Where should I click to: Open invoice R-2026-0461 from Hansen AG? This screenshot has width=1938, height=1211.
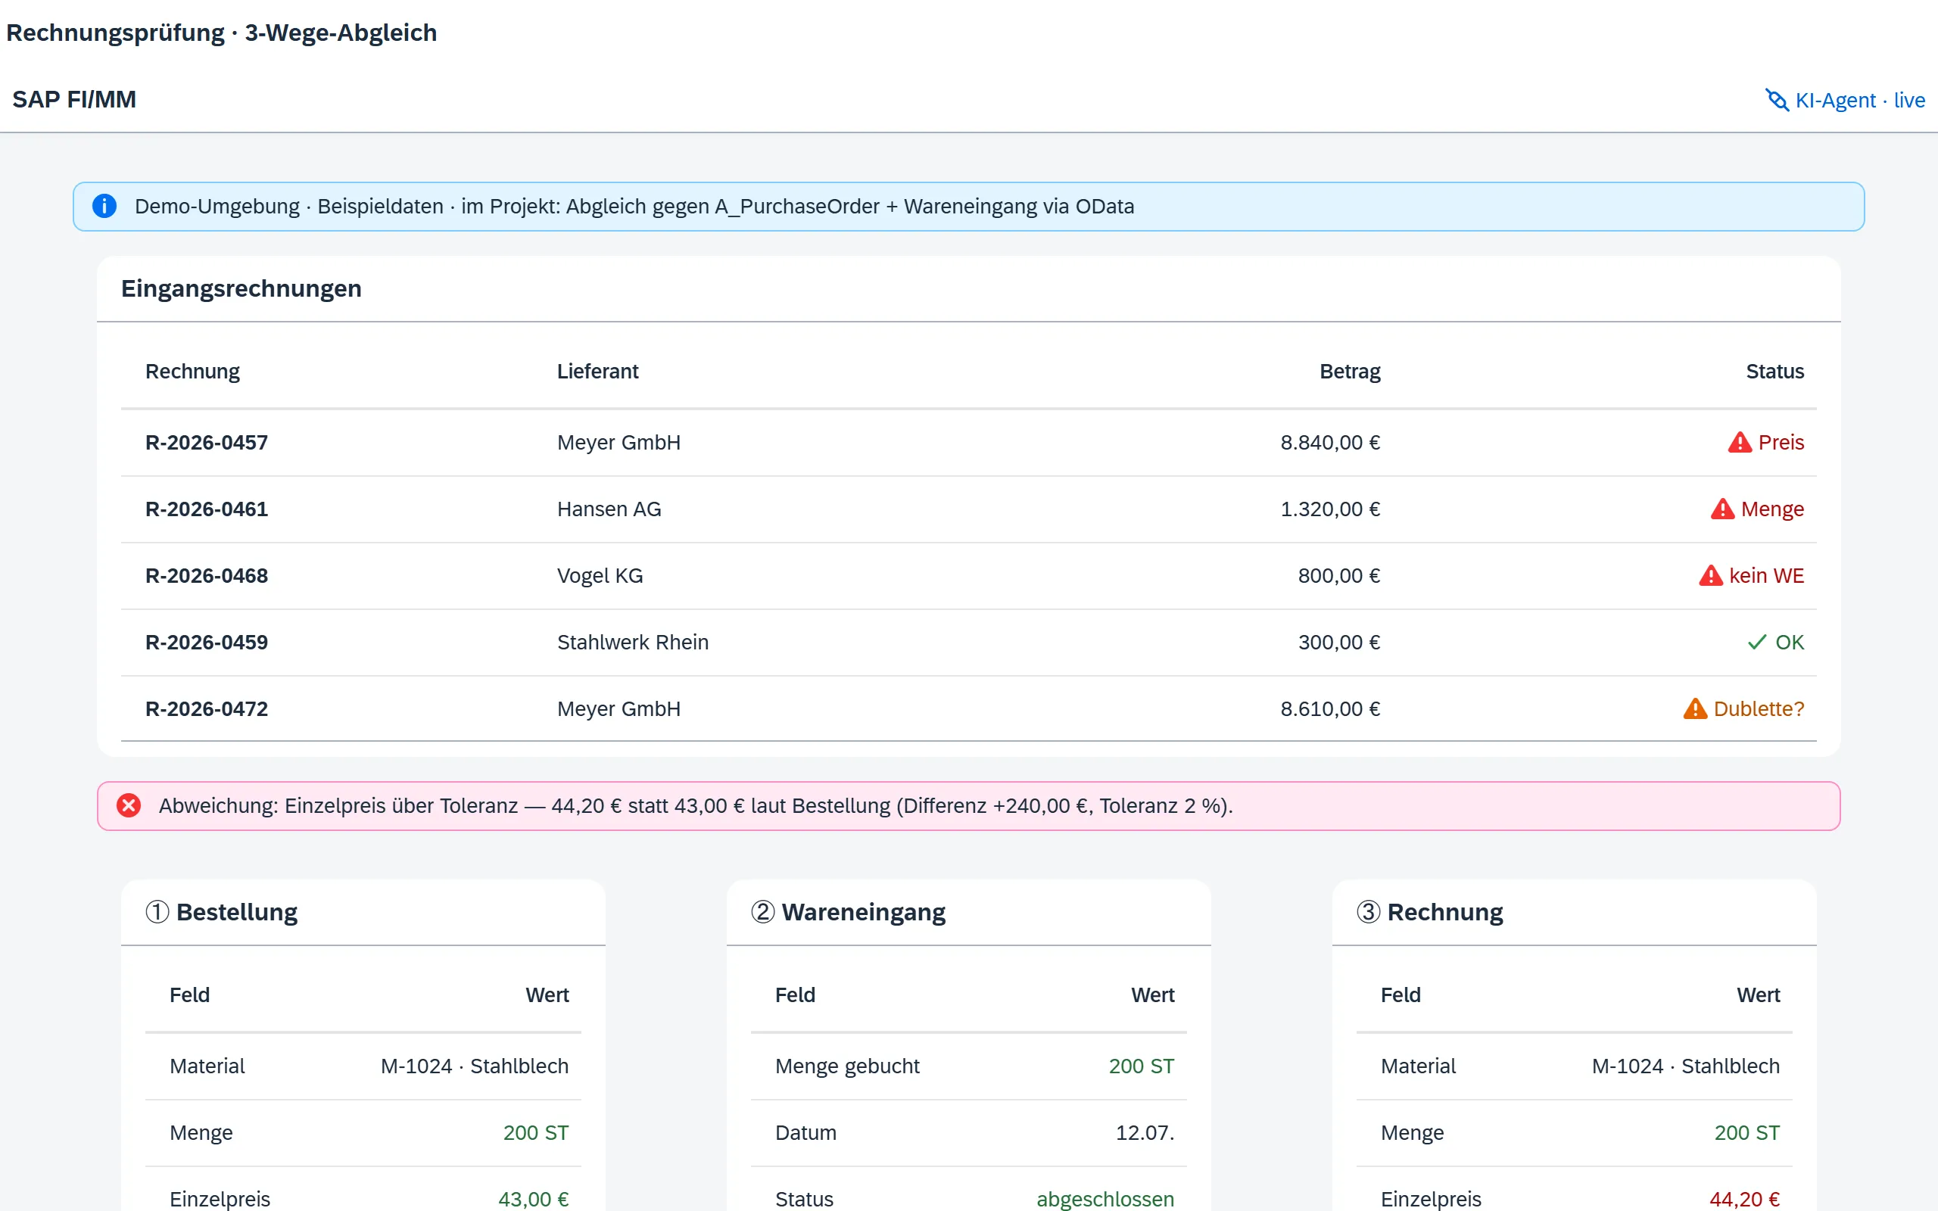(968, 509)
